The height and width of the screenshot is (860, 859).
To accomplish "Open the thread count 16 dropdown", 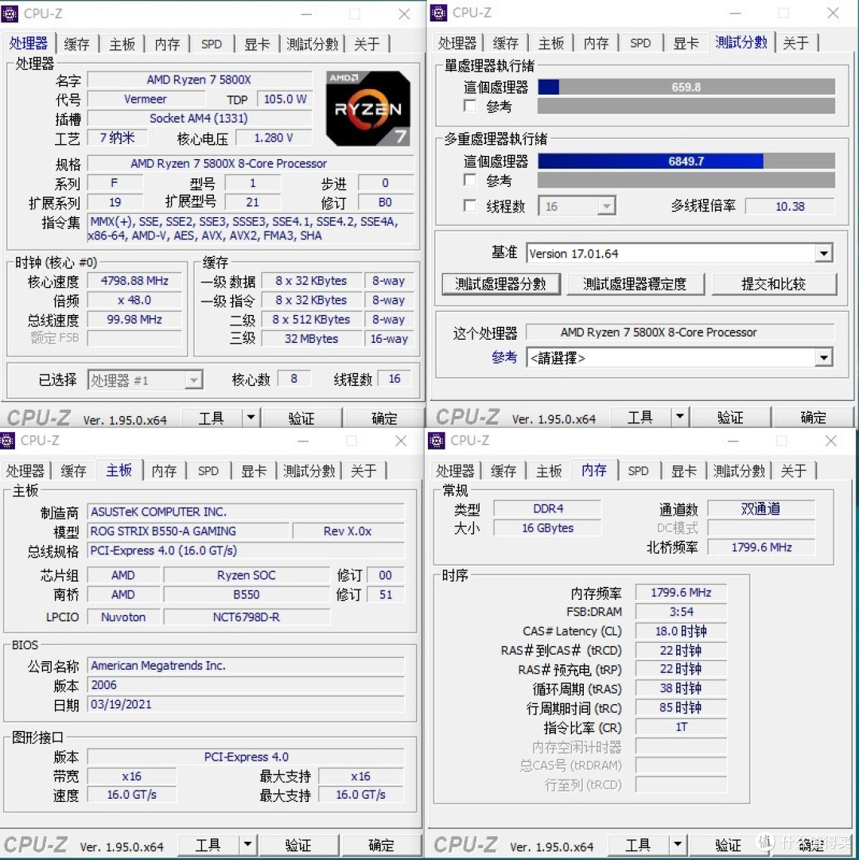I will tap(606, 206).
